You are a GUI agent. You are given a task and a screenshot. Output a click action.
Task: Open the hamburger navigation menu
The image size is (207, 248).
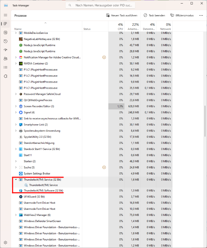click(x=5, y=15)
